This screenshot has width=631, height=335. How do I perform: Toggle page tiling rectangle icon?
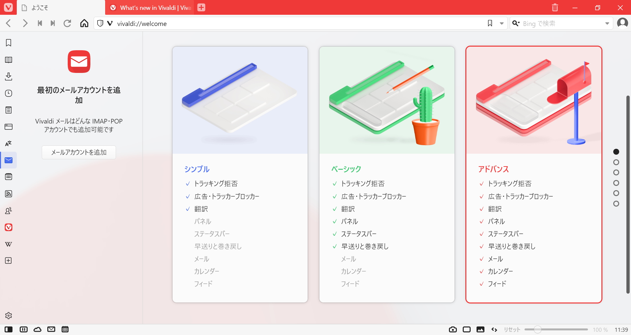[467, 329]
